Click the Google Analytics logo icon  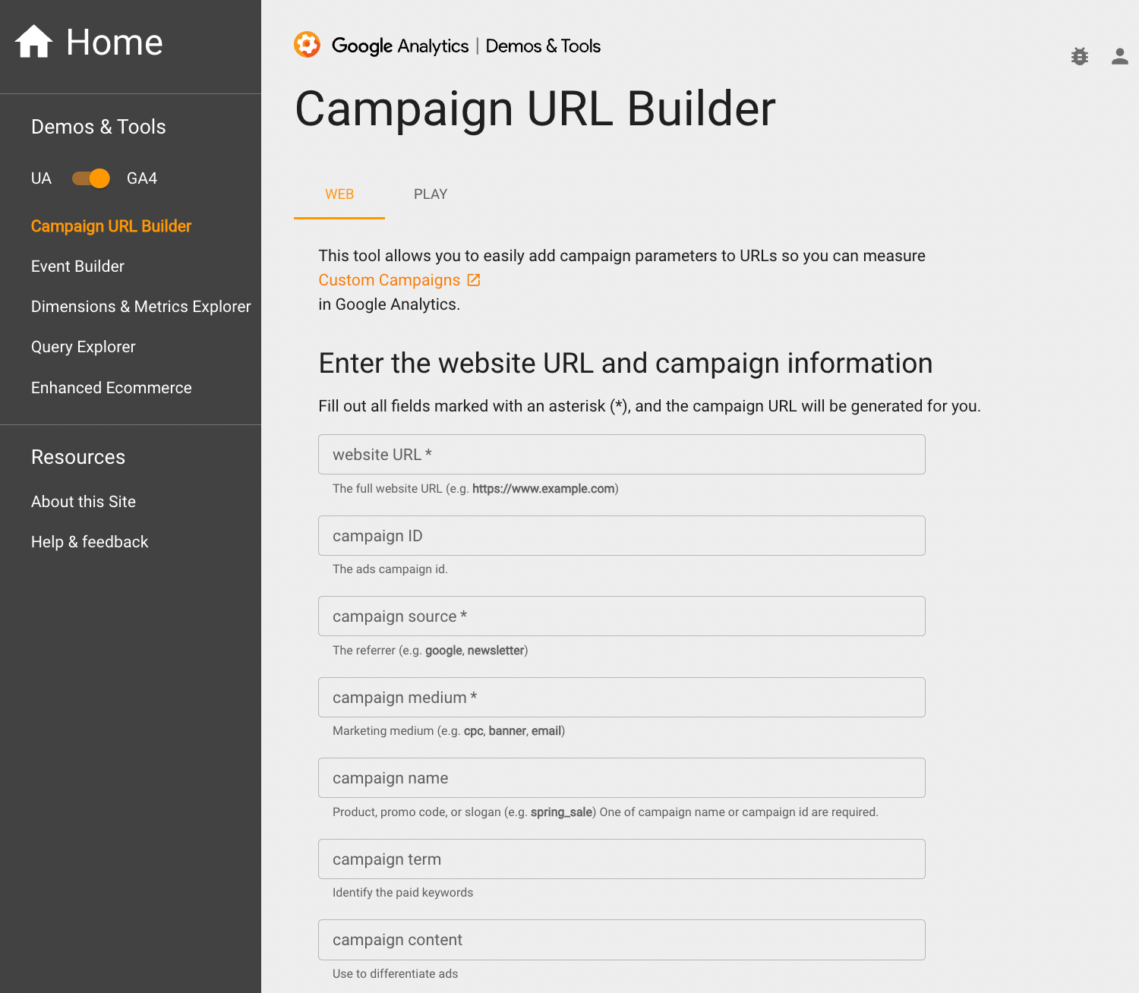[308, 45]
